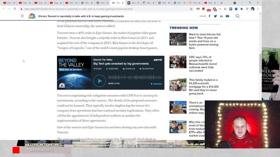Open the Chrome three-dot menu
Screen dimensions: 280x157
click(258, 9)
